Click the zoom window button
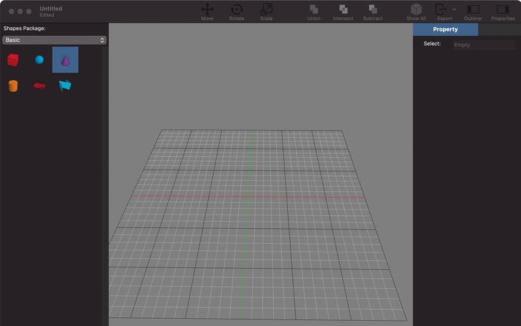This screenshot has width=521, height=326. 29,11
